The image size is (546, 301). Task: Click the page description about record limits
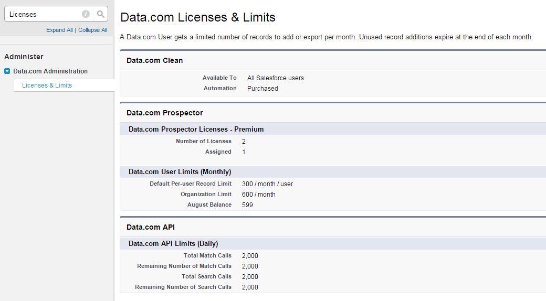click(326, 37)
